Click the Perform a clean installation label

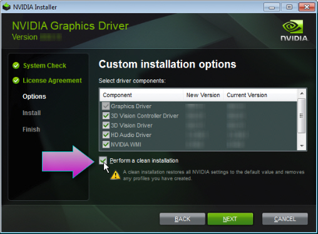144,161
